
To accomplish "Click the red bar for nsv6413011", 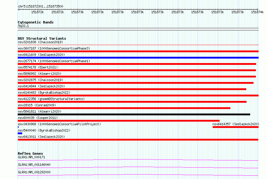I will pyautogui.click(x=138, y=140).
